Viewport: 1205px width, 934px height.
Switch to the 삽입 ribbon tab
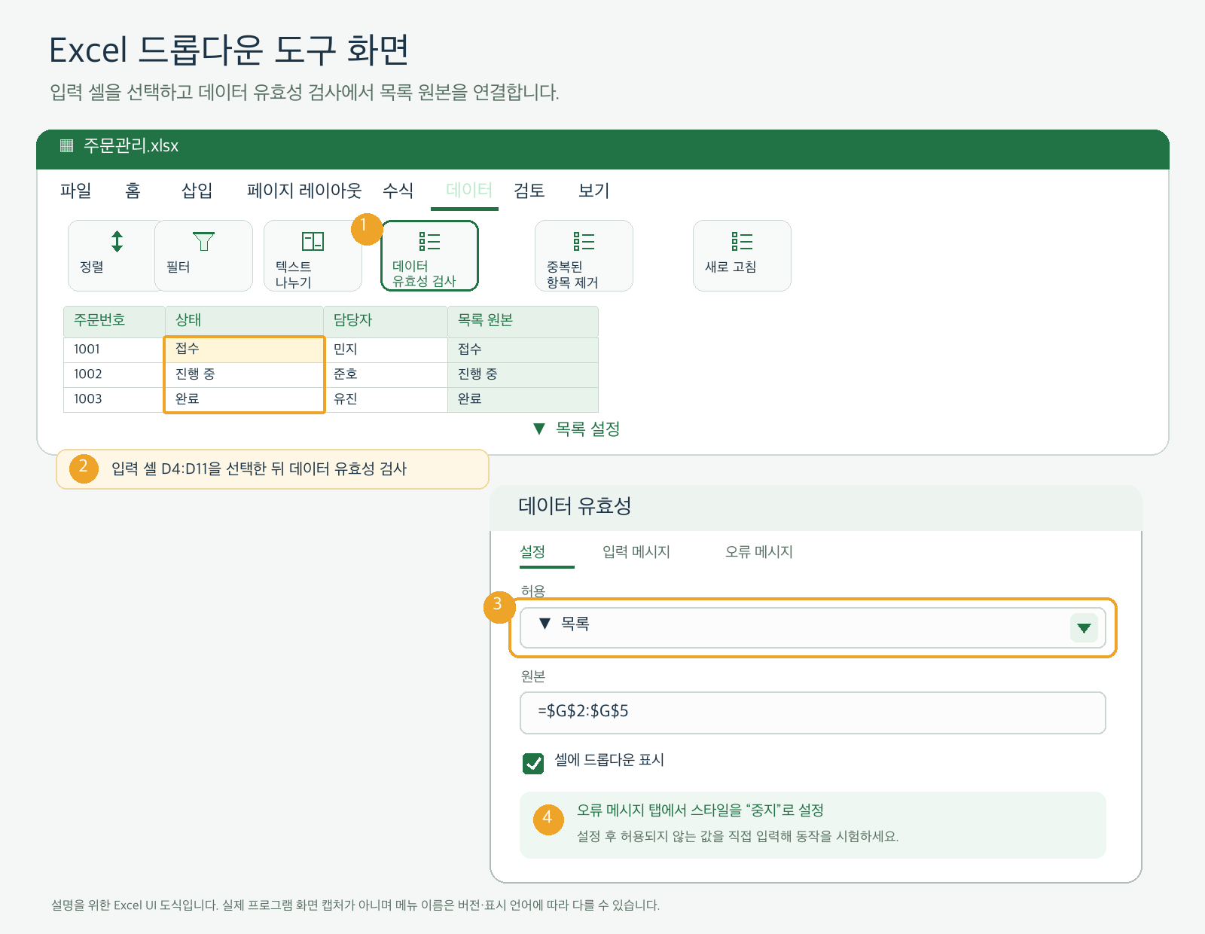[x=197, y=191]
